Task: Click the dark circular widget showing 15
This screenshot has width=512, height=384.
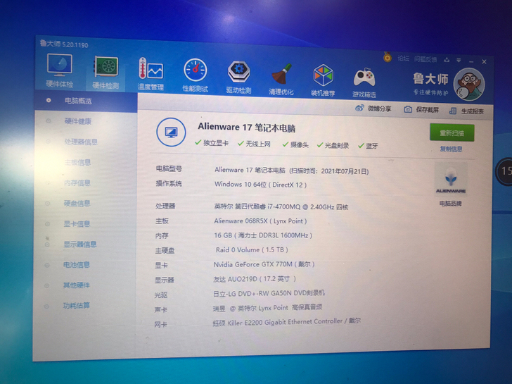Action: [x=504, y=171]
